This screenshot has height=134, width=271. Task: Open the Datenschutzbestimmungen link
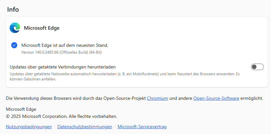pyautogui.click(x=85, y=127)
